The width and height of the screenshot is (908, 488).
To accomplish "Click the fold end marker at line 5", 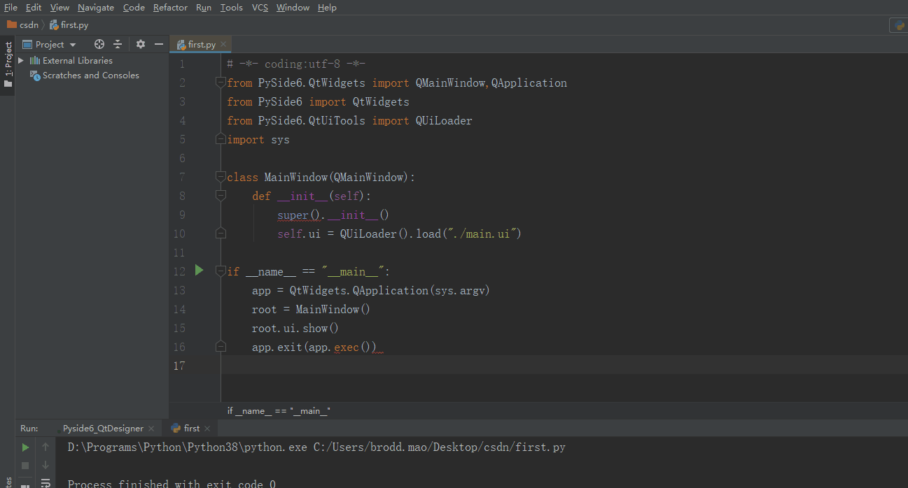I will pos(221,139).
